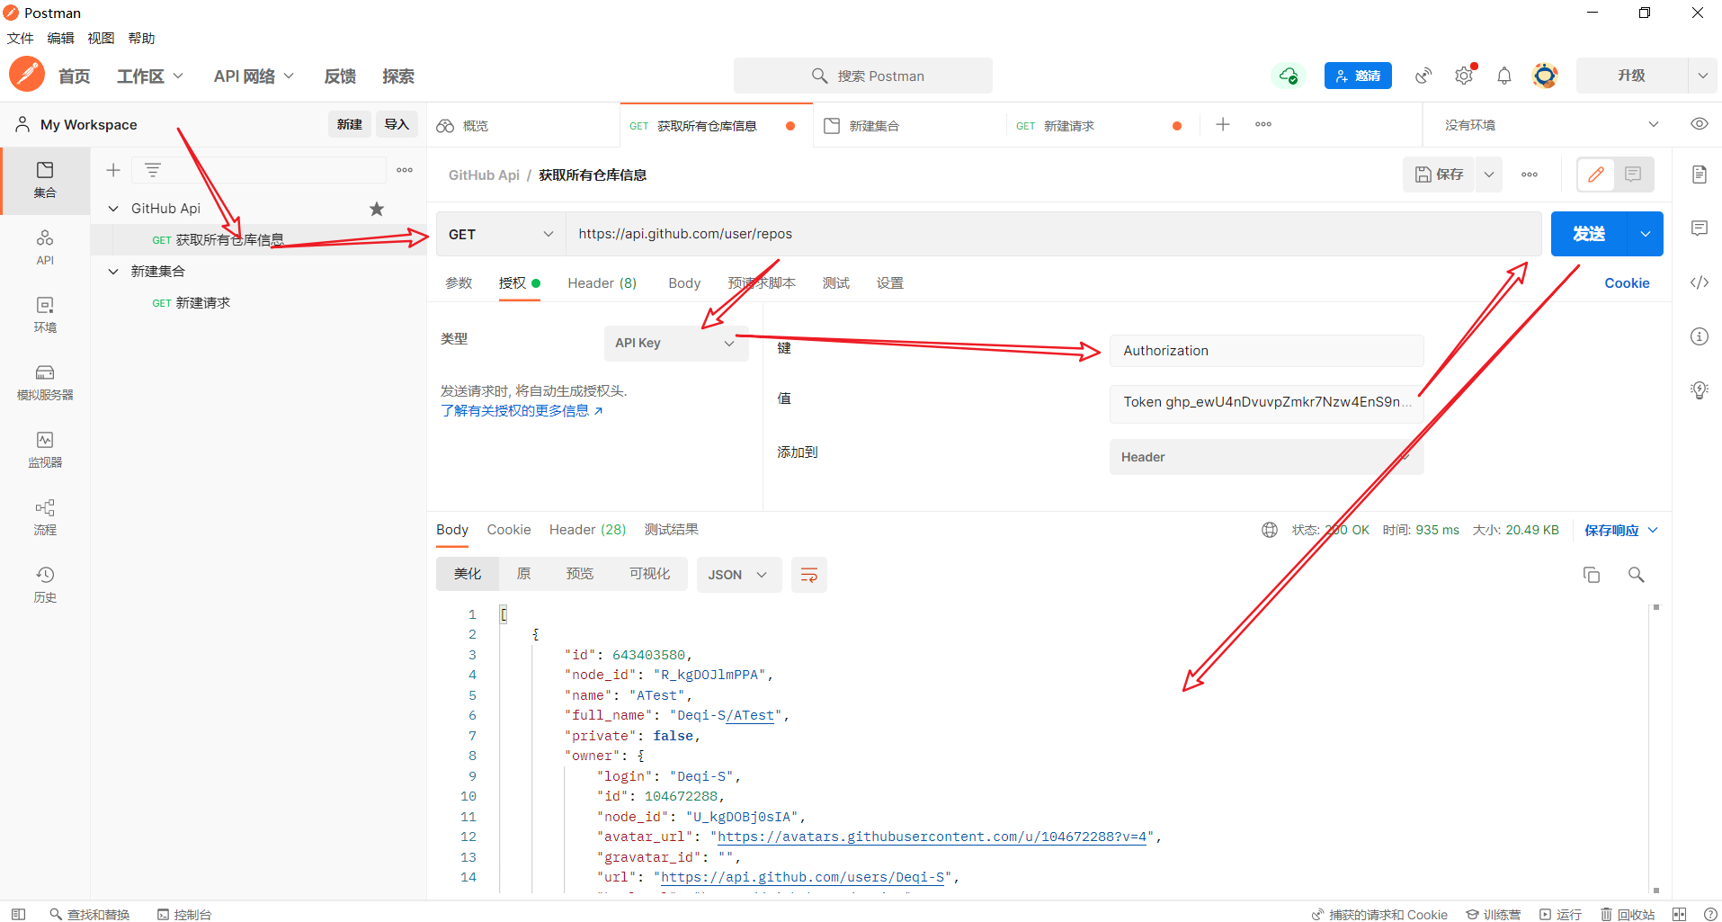The width and height of the screenshot is (1722, 922).
Task: Click the capture requests satellite icon
Action: coord(1423,76)
